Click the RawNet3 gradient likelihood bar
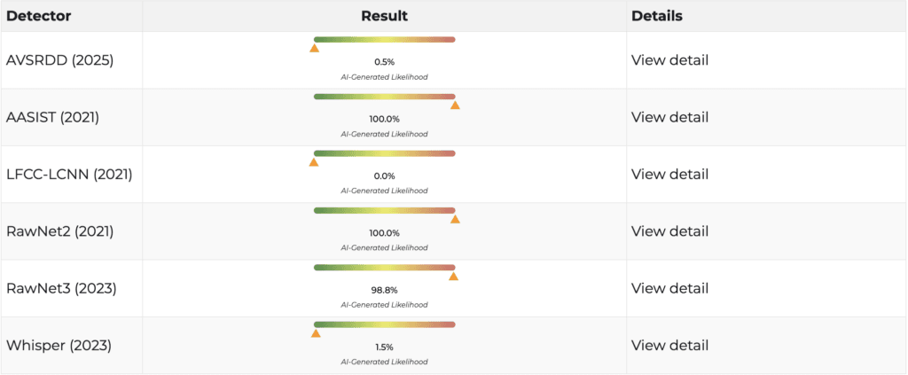Viewport: 908px width, 375px height. tap(385, 268)
